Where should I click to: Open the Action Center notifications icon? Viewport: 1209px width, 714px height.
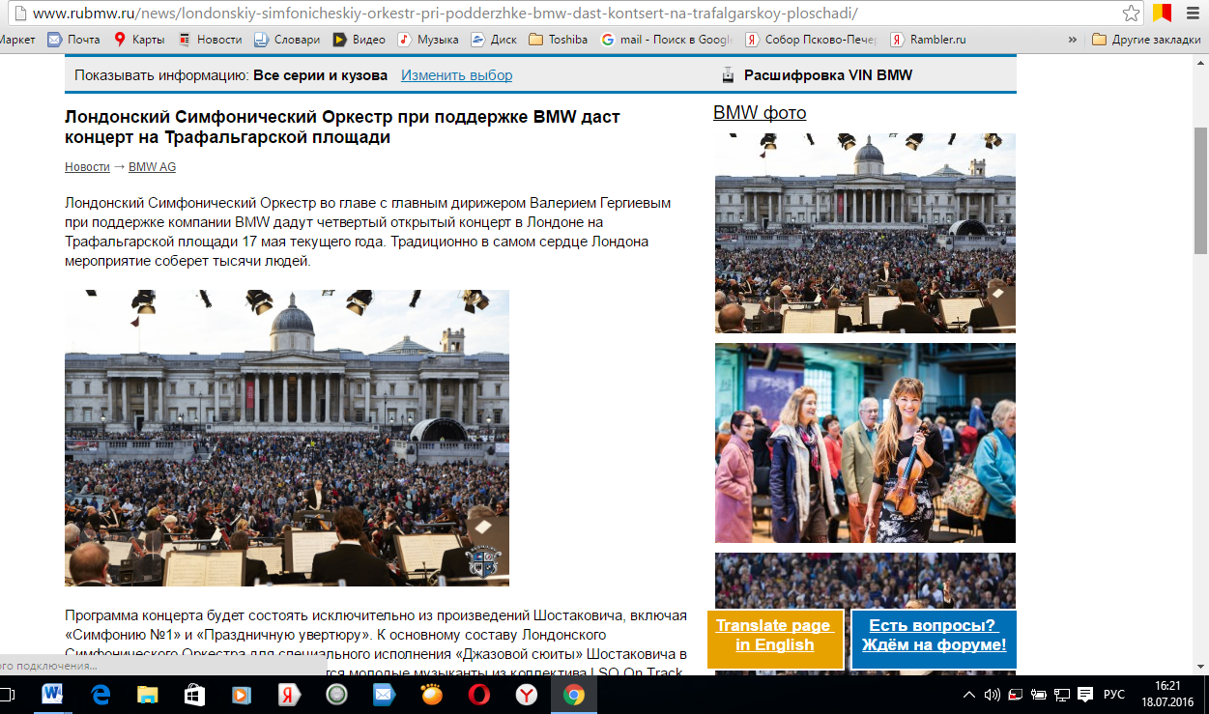click(1085, 695)
